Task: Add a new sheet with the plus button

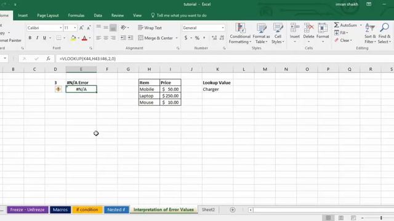Action: (233, 210)
